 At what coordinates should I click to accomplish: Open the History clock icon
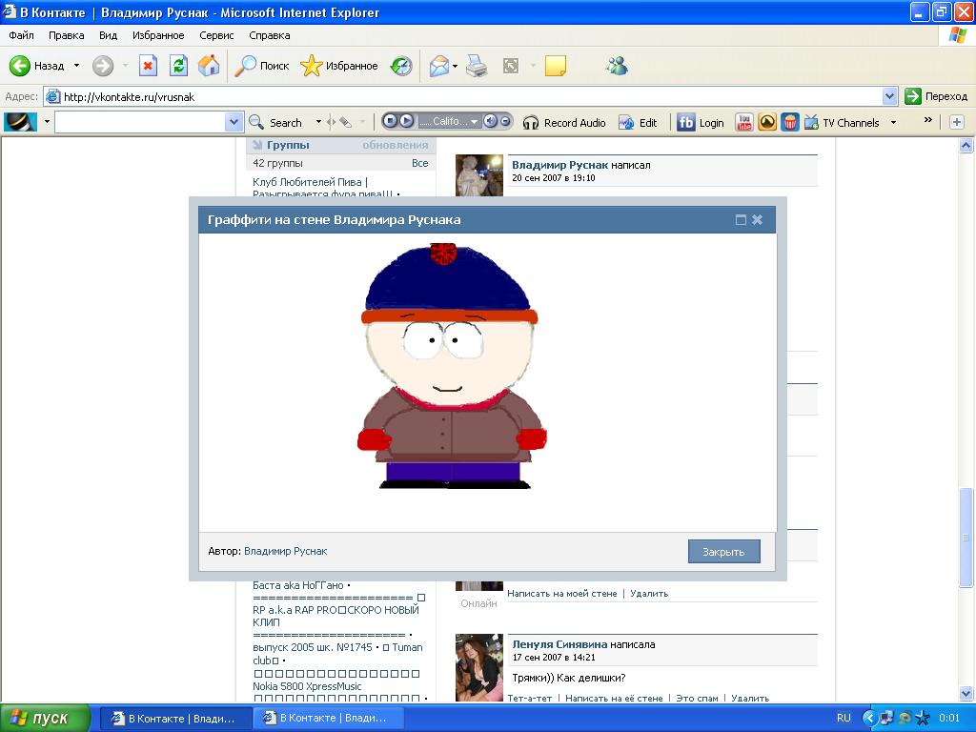point(401,66)
